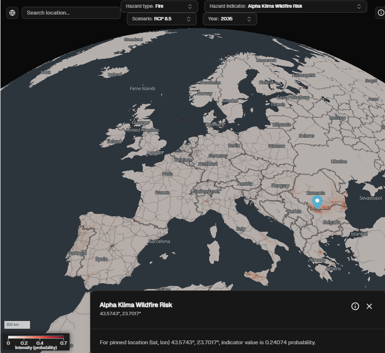Screen dimensions: 385x353
Task: Select Sevastopol on the map
Action: tap(371, 198)
